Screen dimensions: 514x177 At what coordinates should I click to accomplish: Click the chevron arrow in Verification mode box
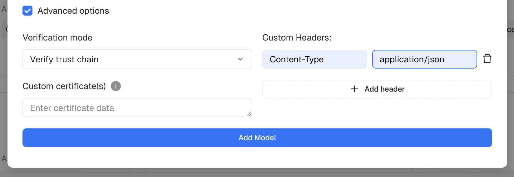[240, 59]
